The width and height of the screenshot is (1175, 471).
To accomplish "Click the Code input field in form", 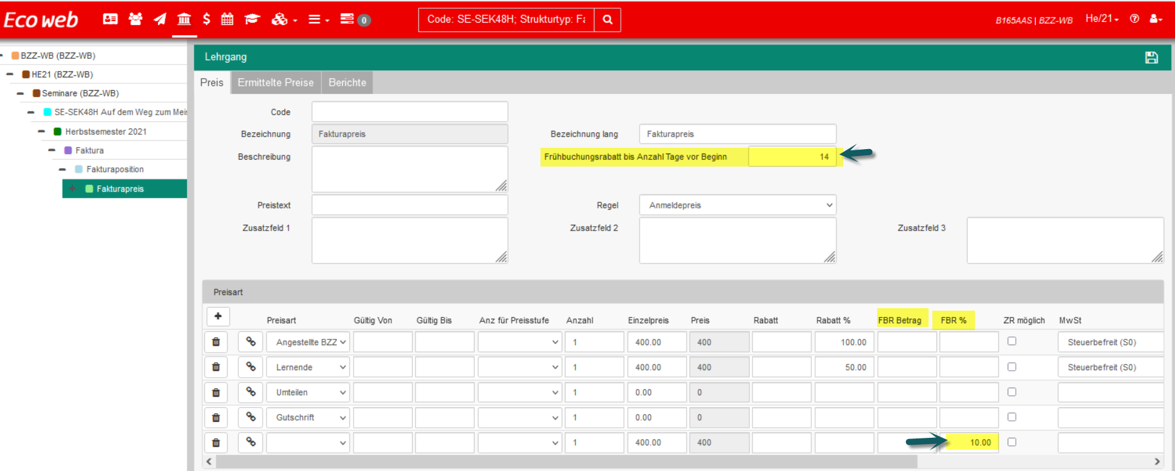I will (x=410, y=111).
